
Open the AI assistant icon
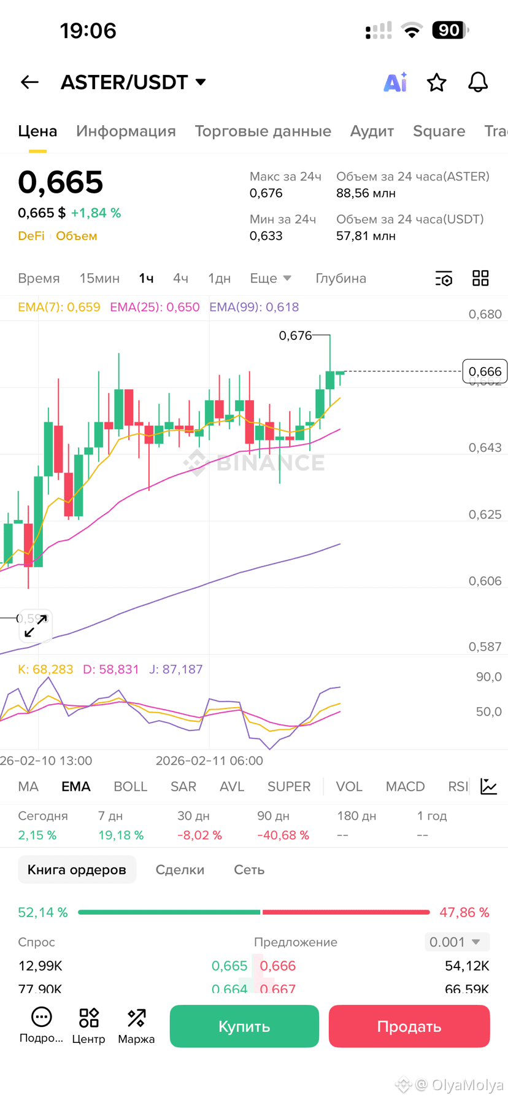pos(396,82)
